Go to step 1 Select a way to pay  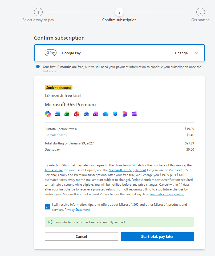[38, 12]
